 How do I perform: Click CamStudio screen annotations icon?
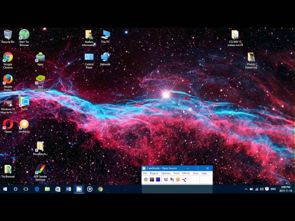coord(172,180)
